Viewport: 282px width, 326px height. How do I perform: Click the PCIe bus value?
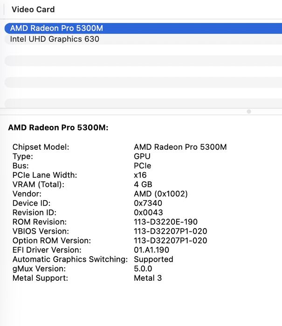click(143, 166)
